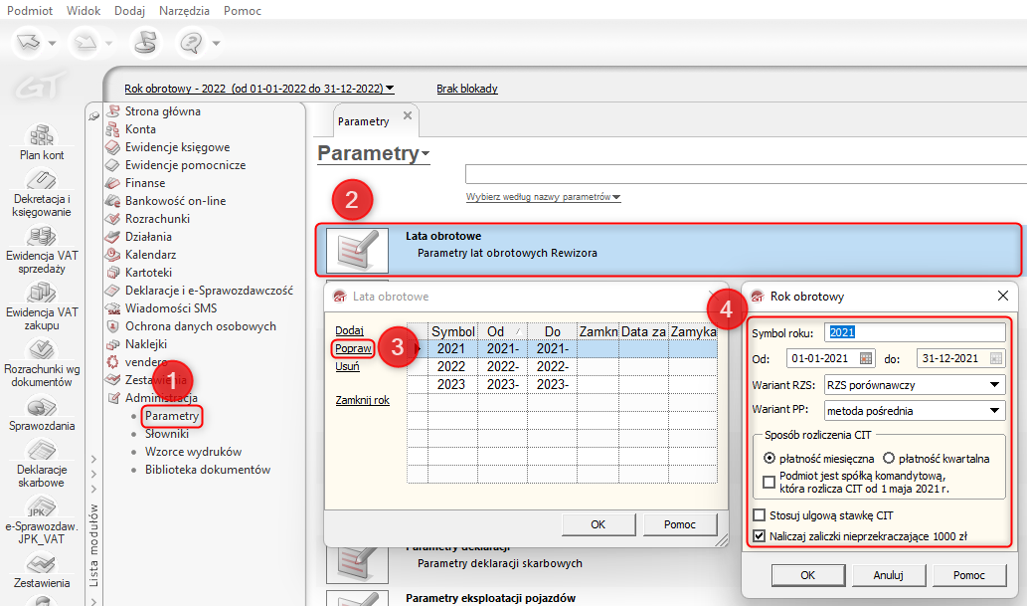
Task: Toggle Podmiot jest spółką komandytową checkbox
Action: click(x=770, y=483)
